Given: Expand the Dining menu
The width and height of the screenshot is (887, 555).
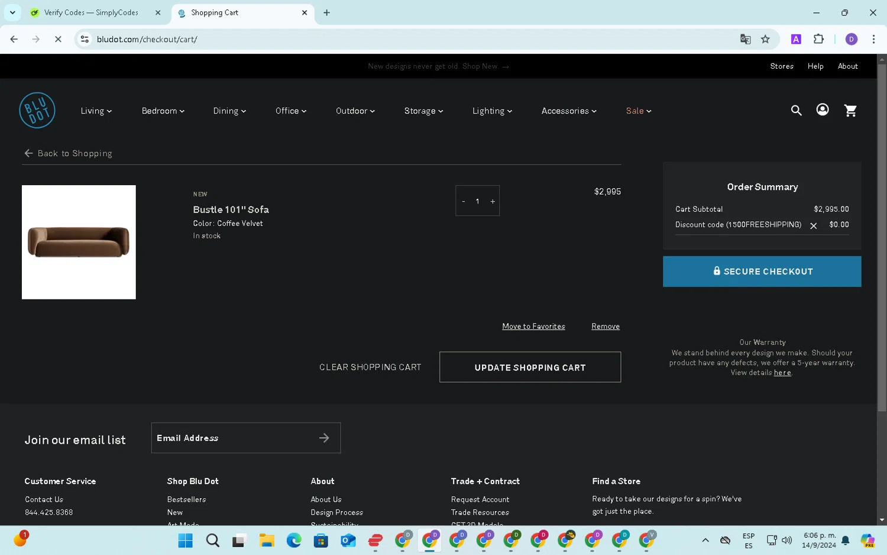Looking at the screenshot, I should click(229, 111).
